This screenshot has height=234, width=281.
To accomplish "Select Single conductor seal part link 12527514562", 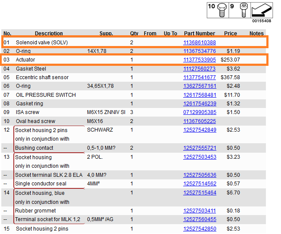I will pyautogui.click(x=200, y=184).
